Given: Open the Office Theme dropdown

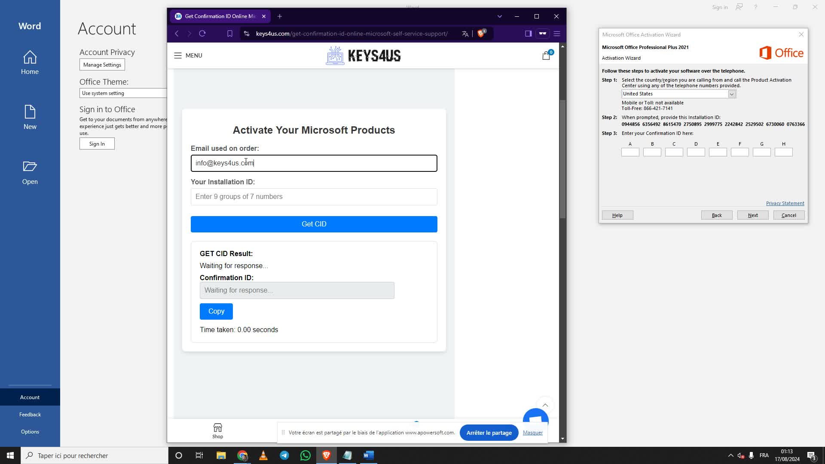Looking at the screenshot, I should tap(123, 93).
